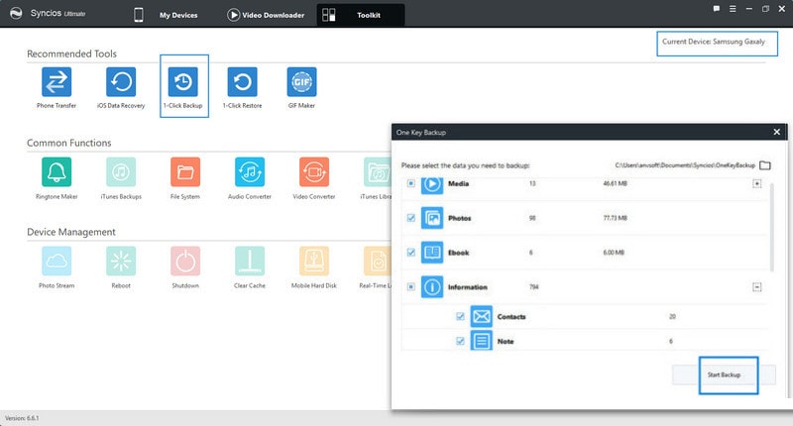
Task: Close the One Key Backup dialog
Action: tap(777, 132)
